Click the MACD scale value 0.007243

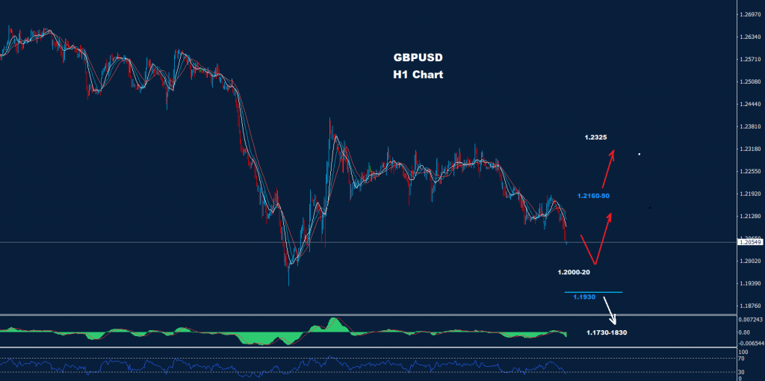click(750, 320)
